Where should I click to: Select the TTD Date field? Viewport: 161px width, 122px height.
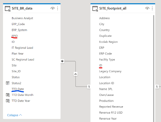(x=18, y=89)
